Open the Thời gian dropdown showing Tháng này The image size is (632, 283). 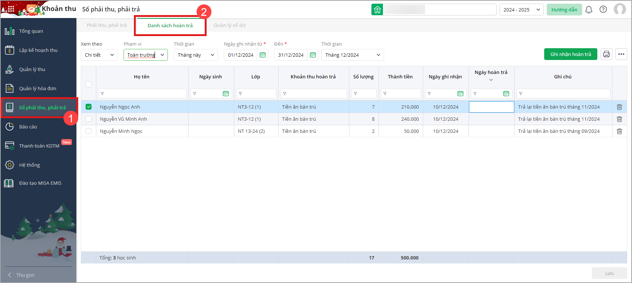196,55
